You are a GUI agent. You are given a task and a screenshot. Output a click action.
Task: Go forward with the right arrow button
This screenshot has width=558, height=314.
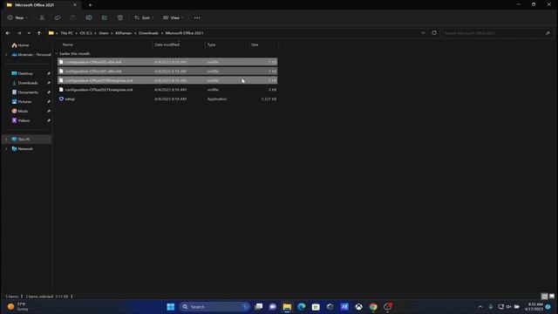(x=19, y=33)
